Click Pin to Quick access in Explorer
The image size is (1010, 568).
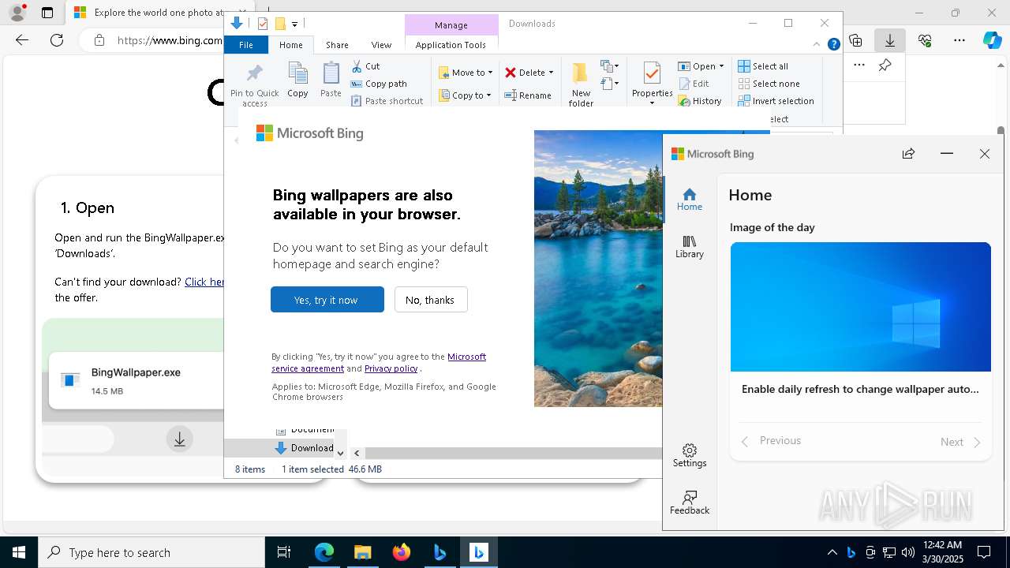pyautogui.click(x=254, y=85)
